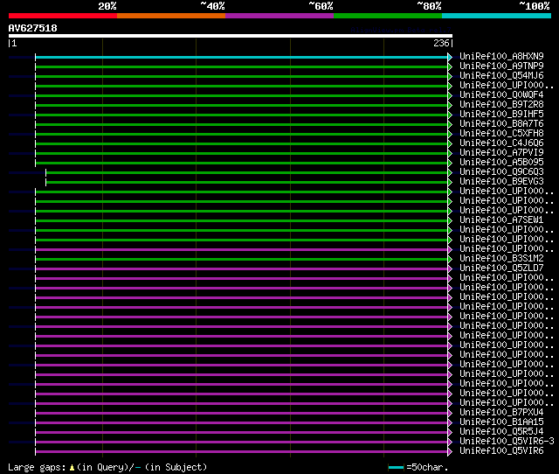Click the UniRef100_Q5R5J4 label

(x=501, y=432)
